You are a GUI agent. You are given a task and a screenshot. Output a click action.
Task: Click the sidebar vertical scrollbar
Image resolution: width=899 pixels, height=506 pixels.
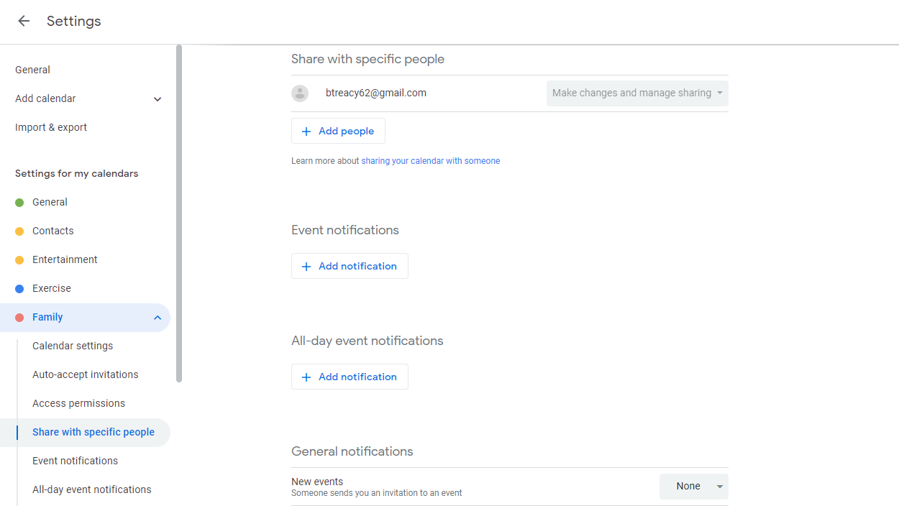pyautogui.click(x=179, y=213)
